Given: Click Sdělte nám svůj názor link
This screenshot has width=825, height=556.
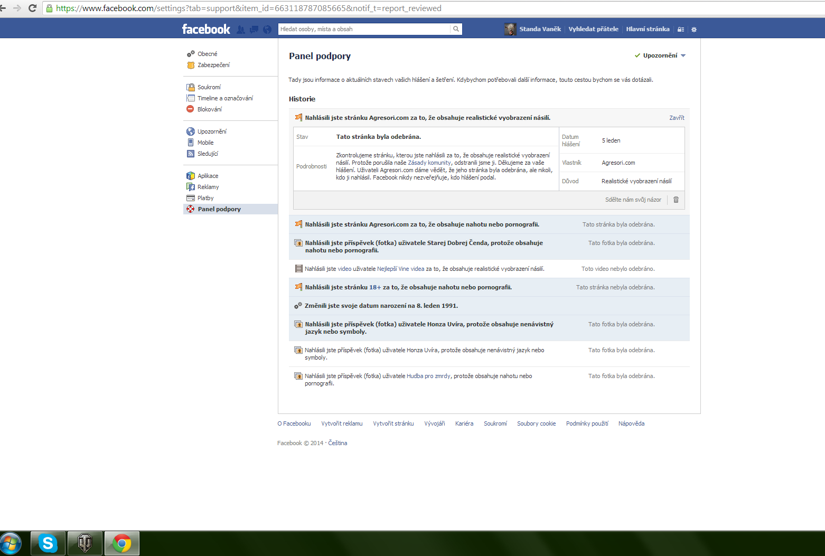Looking at the screenshot, I should (633, 200).
